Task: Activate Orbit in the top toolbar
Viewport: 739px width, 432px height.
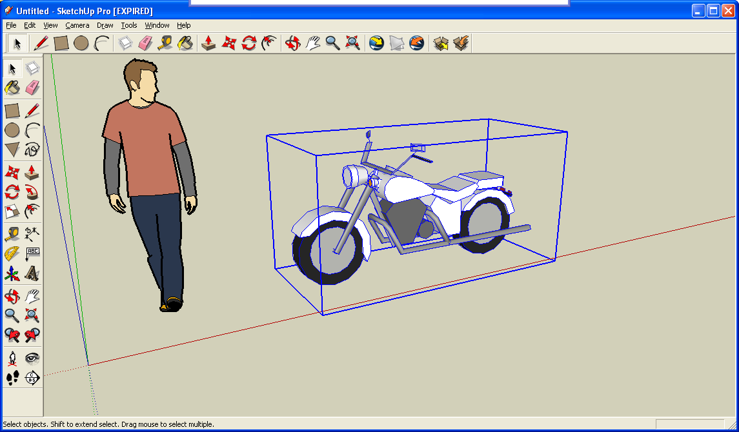Action: [292, 43]
